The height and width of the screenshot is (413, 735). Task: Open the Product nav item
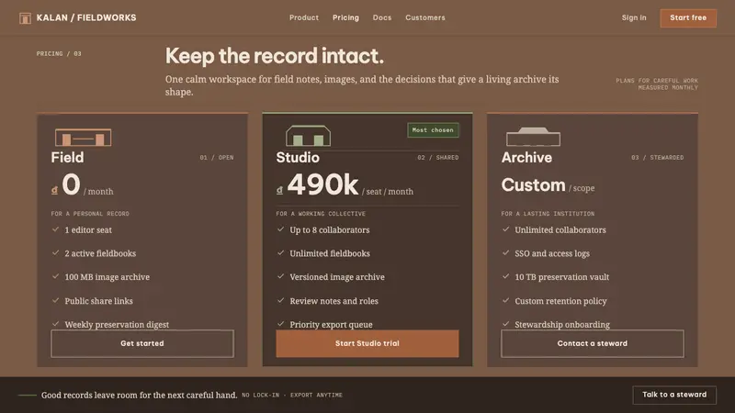click(304, 17)
